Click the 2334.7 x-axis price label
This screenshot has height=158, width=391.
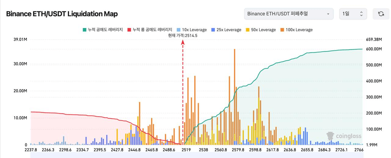pos(82,150)
